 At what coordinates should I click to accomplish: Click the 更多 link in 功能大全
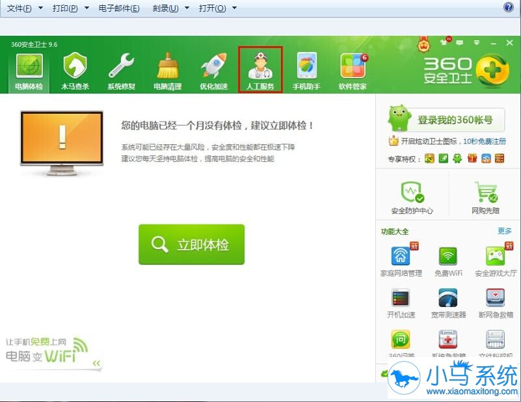coord(504,231)
